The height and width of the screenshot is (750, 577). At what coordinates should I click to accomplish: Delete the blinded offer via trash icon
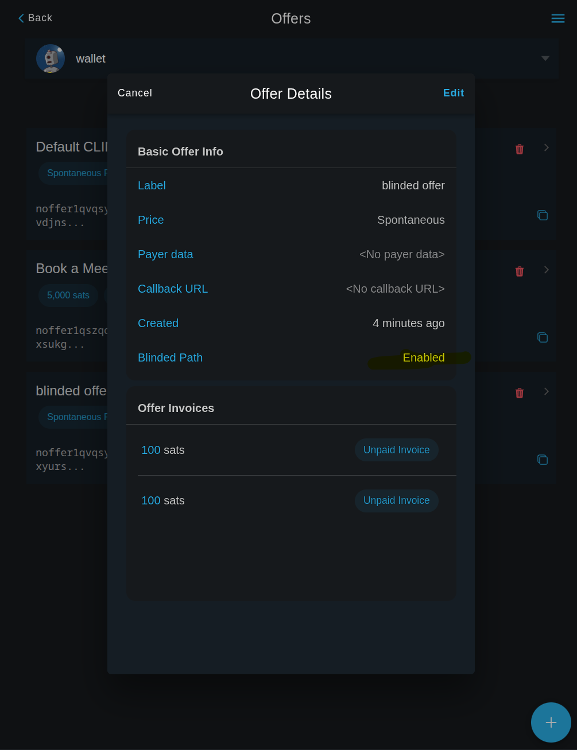(520, 393)
